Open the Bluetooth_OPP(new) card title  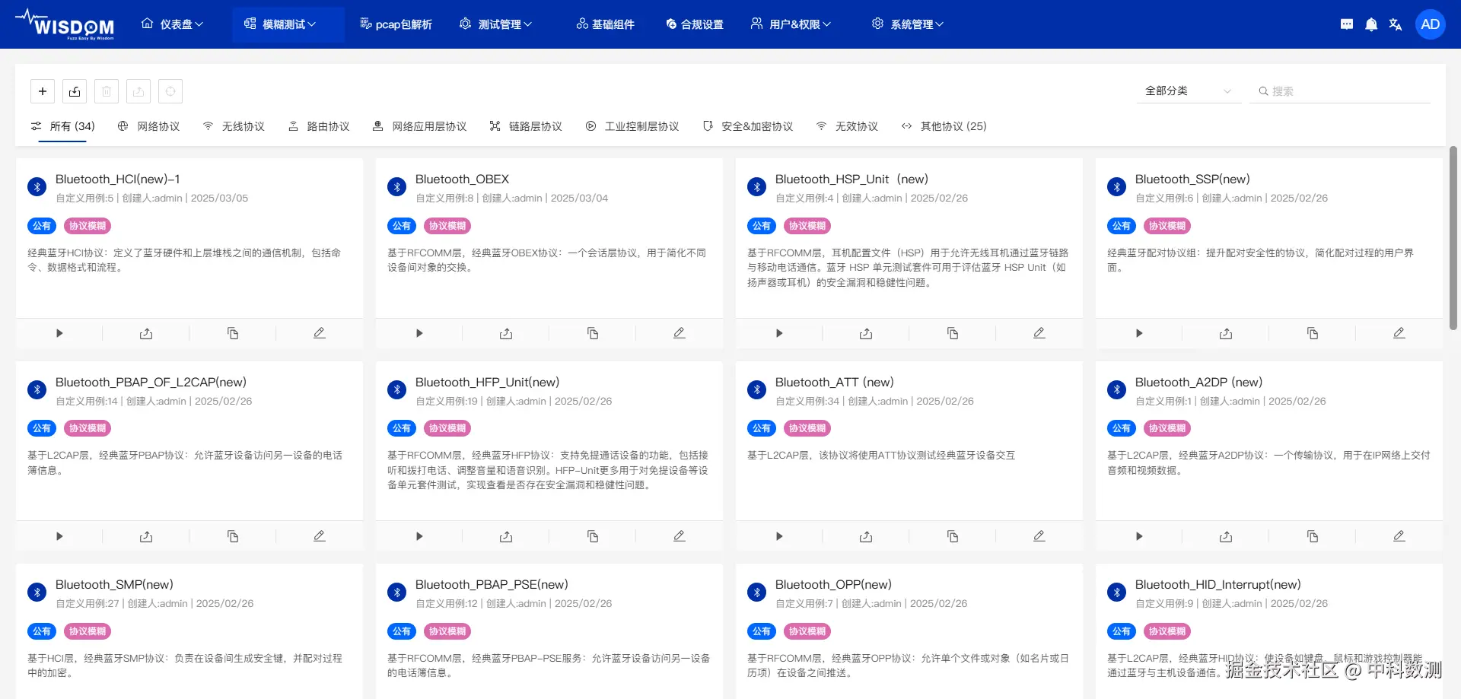[833, 584]
